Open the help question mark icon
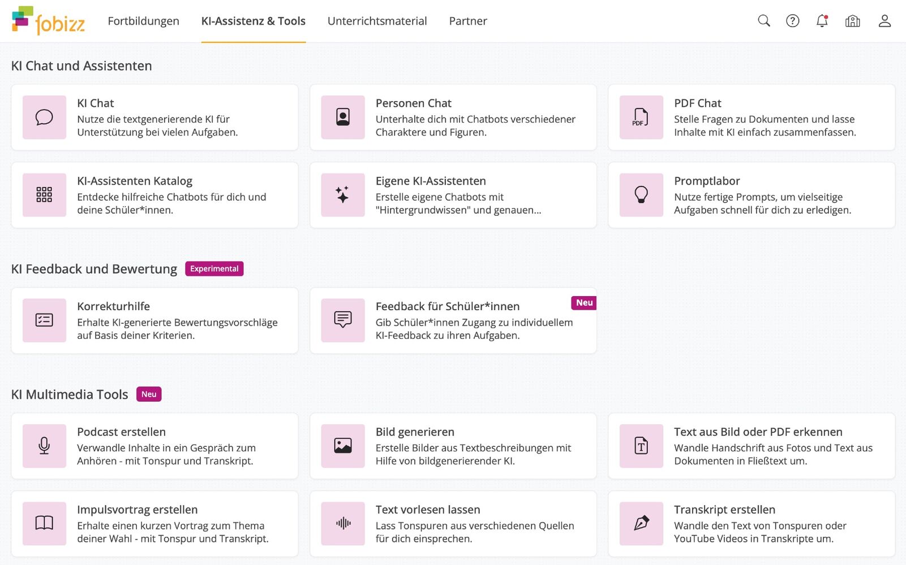 pyautogui.click(x=793, y=21)
